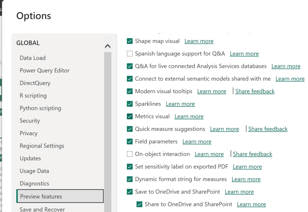Click Share feedback for Modern visual tooltips

[255, 91]
